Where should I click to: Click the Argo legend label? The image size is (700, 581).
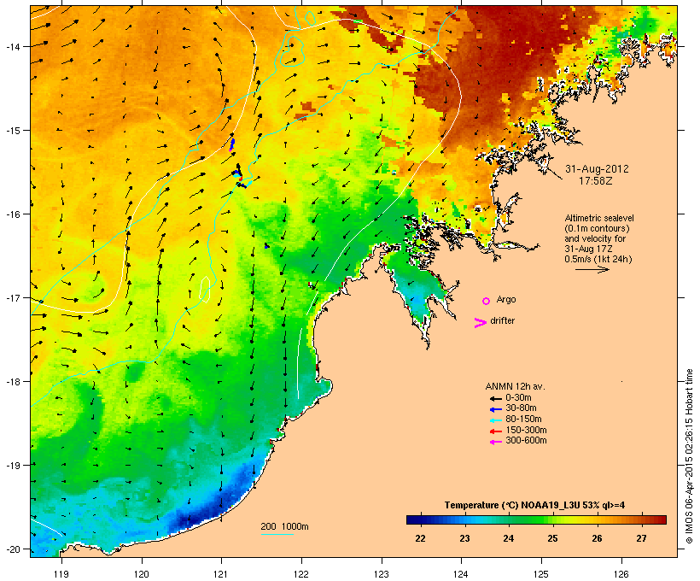coord(506,299)
